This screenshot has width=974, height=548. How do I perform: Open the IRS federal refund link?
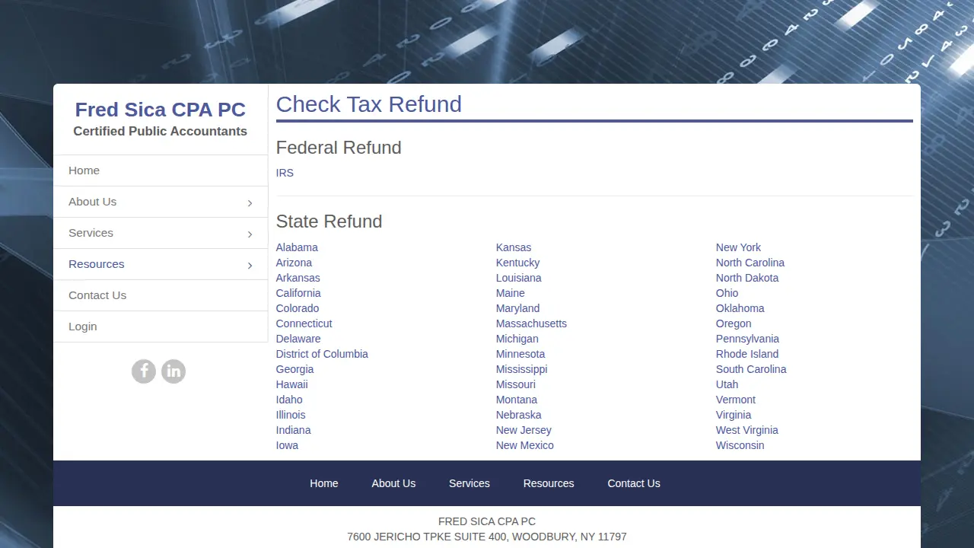(285, 173)
